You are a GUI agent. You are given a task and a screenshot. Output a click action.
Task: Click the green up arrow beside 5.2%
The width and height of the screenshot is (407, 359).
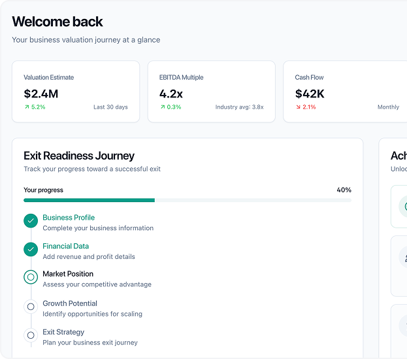(27, 107)
